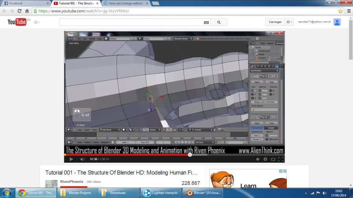Click the address bar URL
The image size is (353, 198).
coord(83,11)
